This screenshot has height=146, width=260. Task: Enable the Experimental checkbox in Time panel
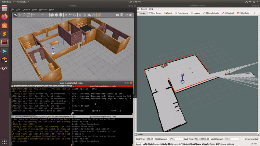tap(244, 139)
